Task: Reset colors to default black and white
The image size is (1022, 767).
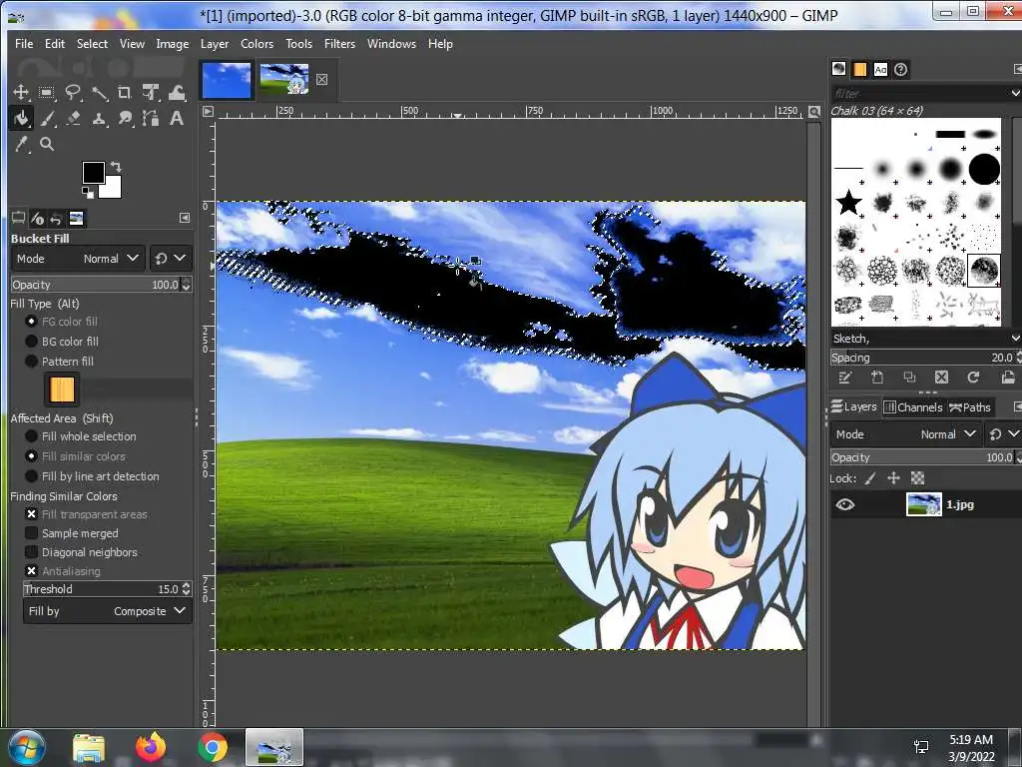Action: coord(88,192)
